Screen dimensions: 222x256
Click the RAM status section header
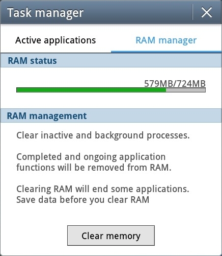(x=111, y=60)
